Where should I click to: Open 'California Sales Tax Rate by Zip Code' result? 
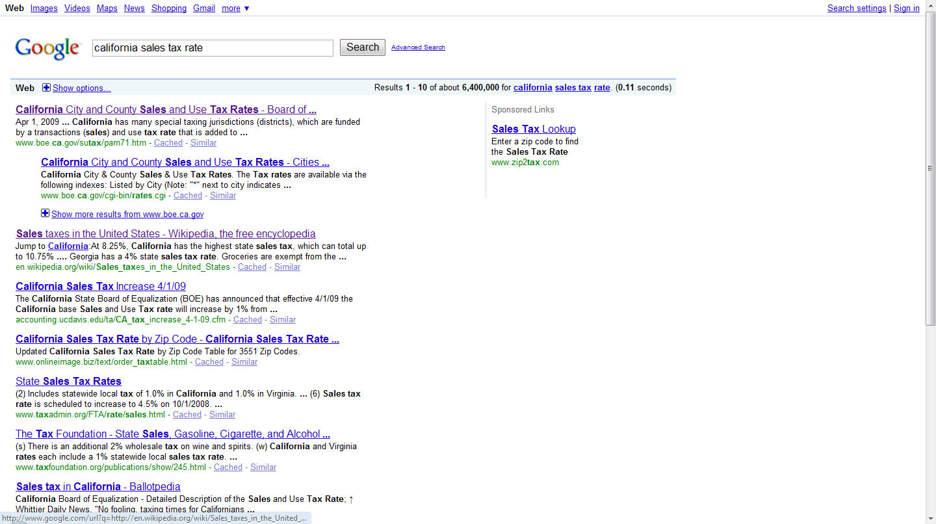[177, 339]
